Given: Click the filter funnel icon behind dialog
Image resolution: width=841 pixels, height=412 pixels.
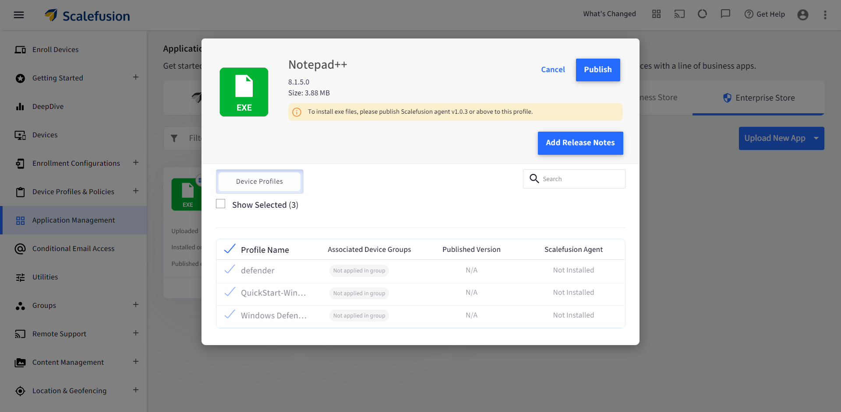Looking at the screenshot, I should click(174, 138).
